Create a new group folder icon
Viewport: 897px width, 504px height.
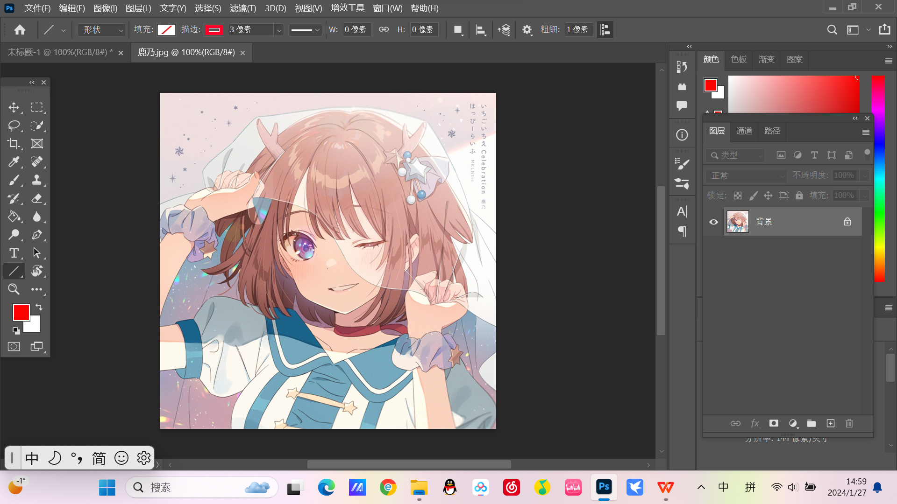(x=812, y=423)
